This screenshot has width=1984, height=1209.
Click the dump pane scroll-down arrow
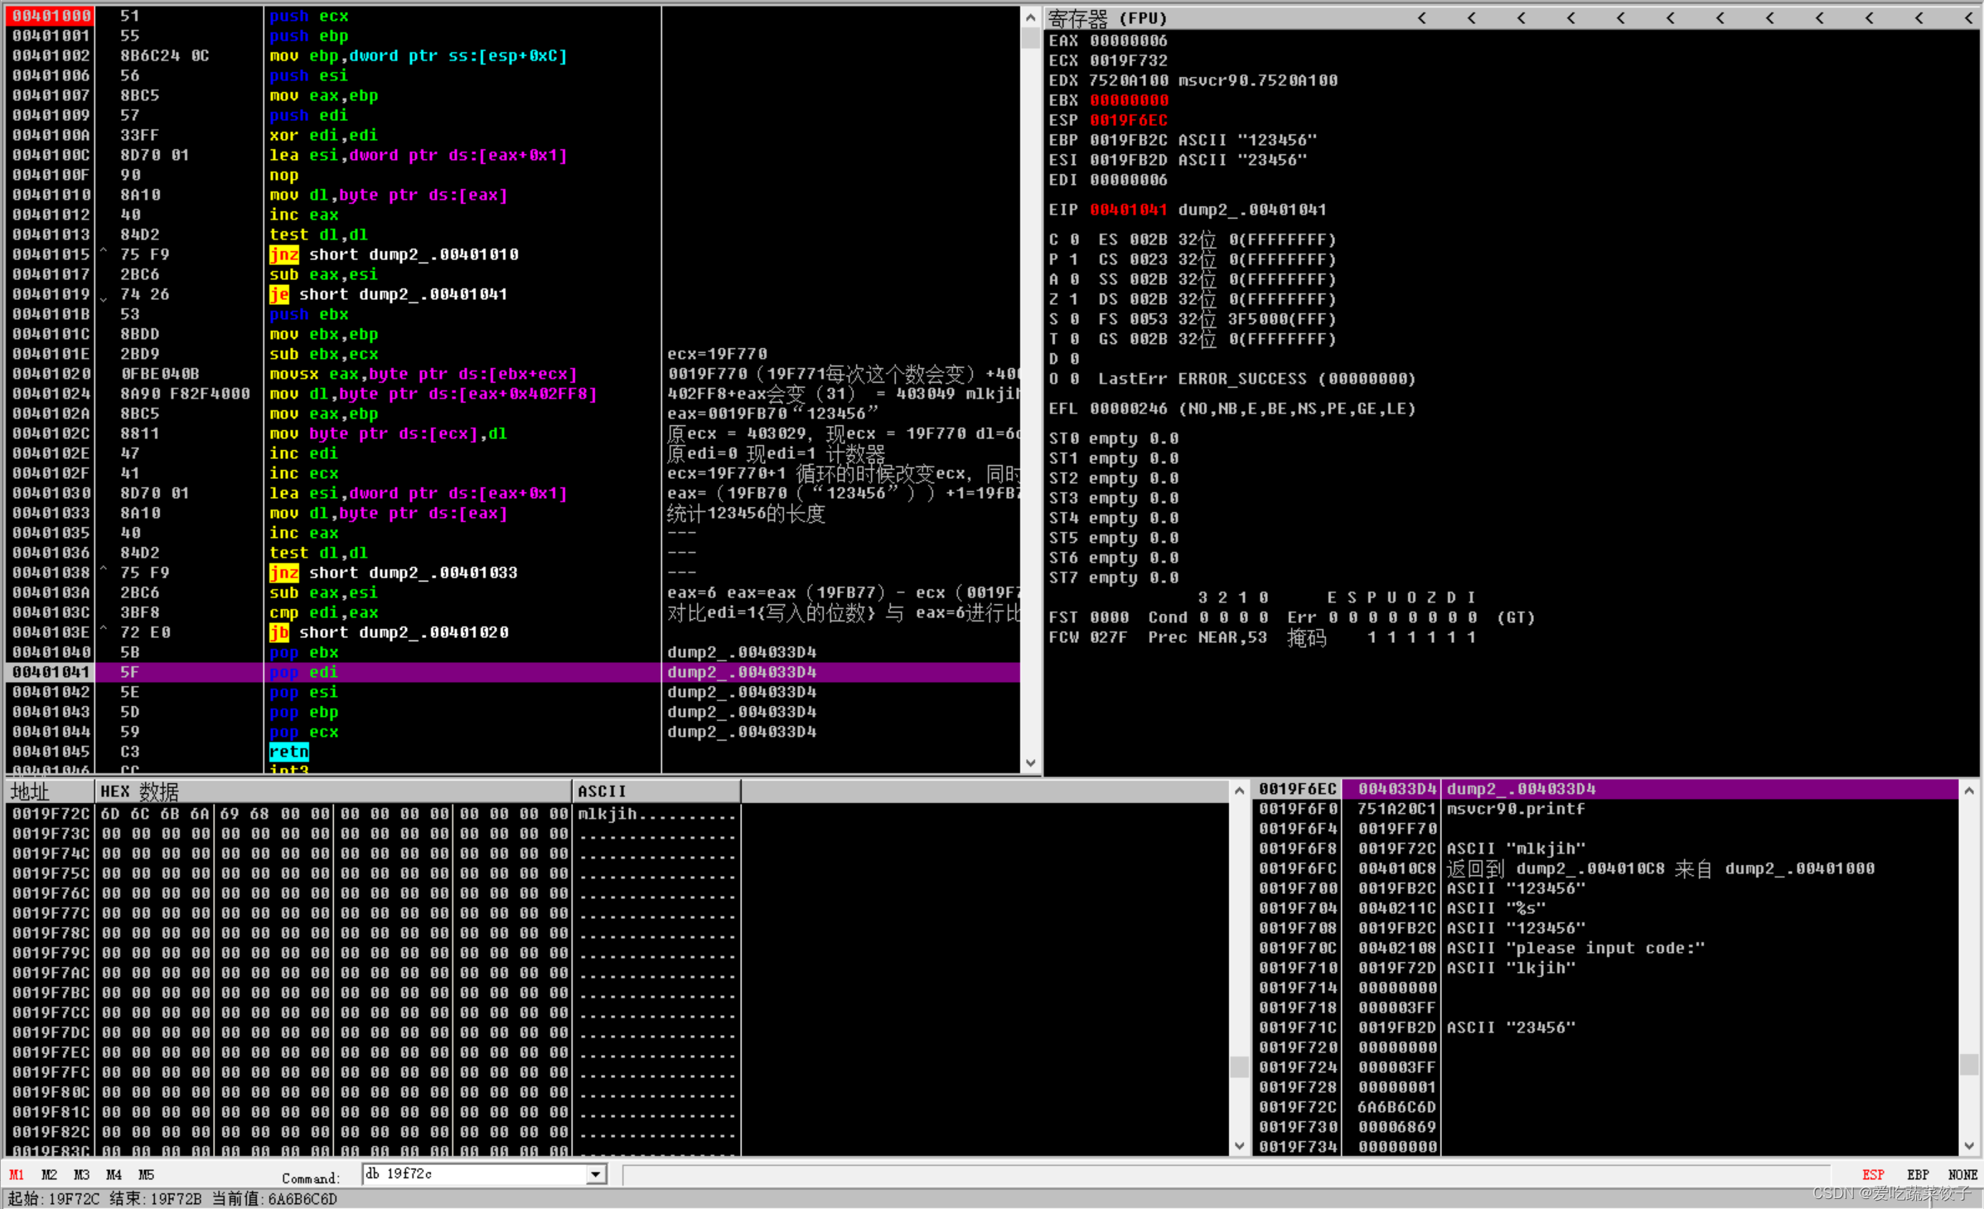point(1239,1146)
